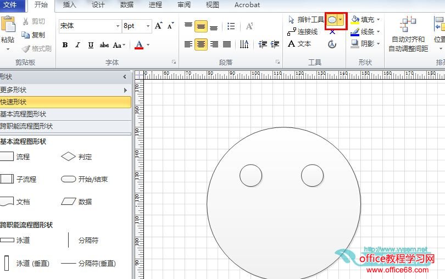Select the Connector (连接线) tool
The width and height of the screenshot is (445, 279).
click(x=303, y=32)
